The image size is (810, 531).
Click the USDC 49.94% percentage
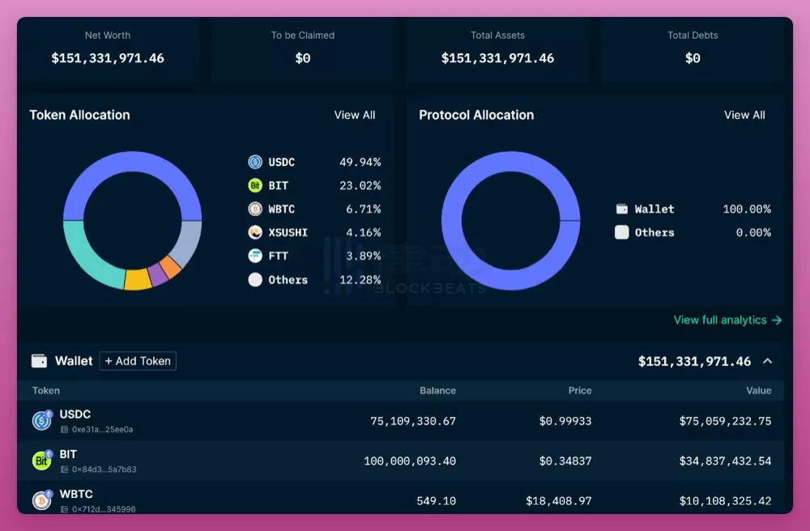(360, 162)
